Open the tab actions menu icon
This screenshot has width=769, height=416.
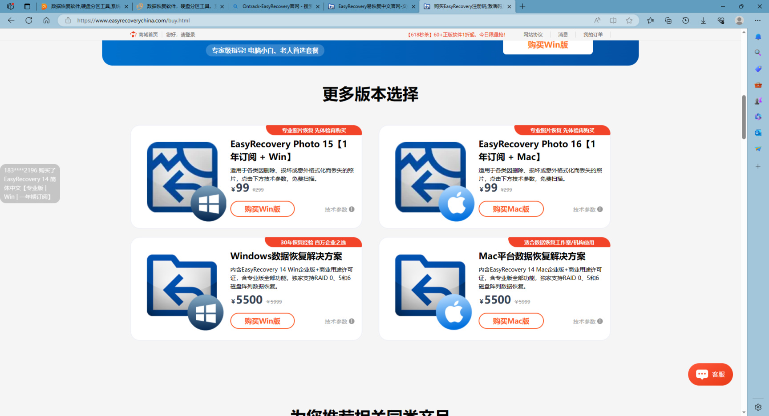[27, 6]
